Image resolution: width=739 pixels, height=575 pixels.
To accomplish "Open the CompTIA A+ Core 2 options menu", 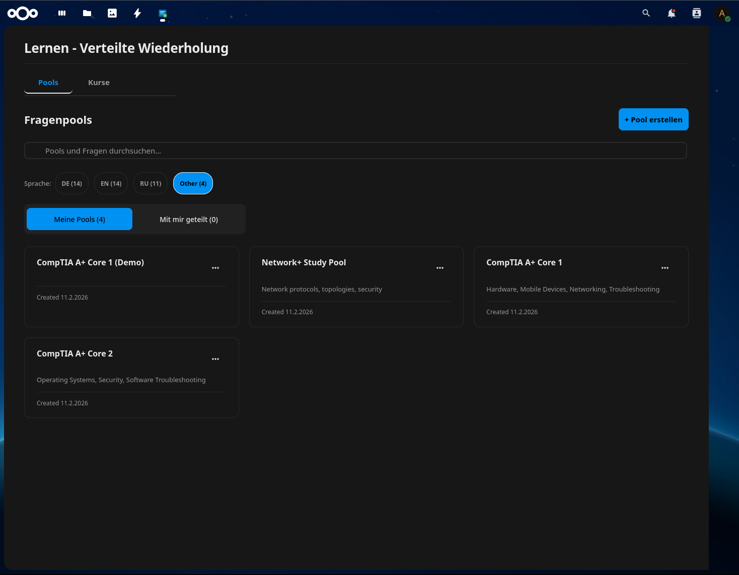I will [215, 358].
